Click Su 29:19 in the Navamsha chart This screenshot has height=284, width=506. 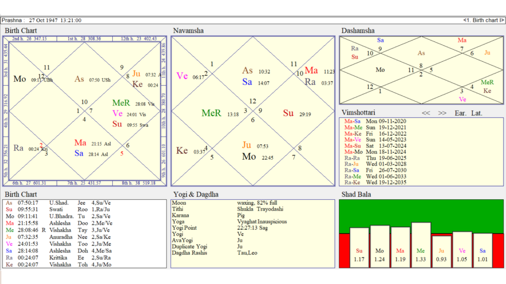(297, 113)
